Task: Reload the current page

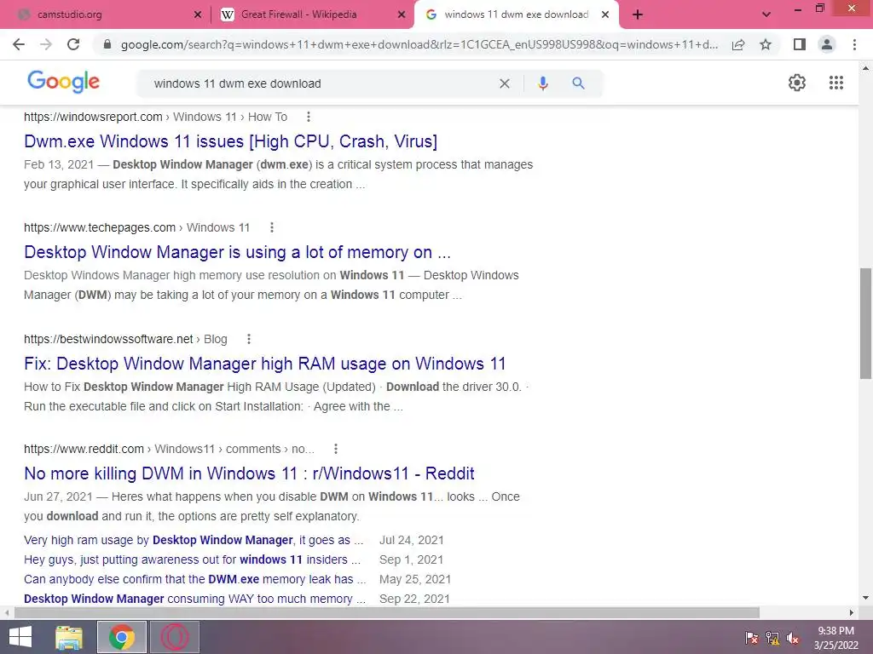Action: (73, 44)
